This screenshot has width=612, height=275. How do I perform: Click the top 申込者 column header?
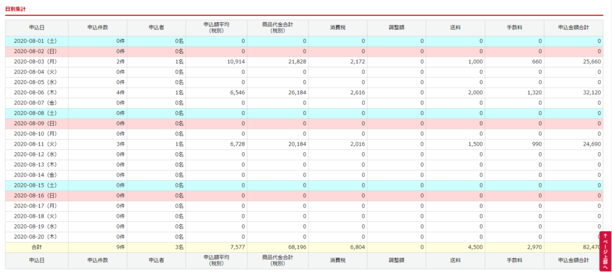tap(156, 28)
